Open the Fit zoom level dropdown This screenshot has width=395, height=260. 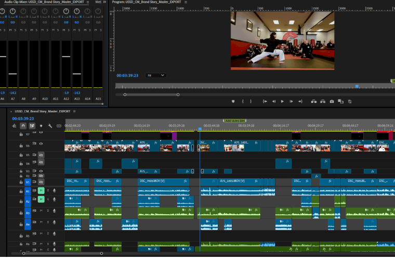(x=156, y=75)
